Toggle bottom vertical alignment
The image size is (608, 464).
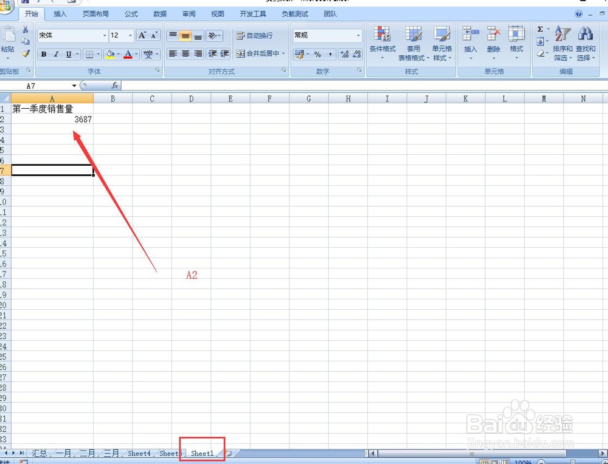tap(198, 36)
